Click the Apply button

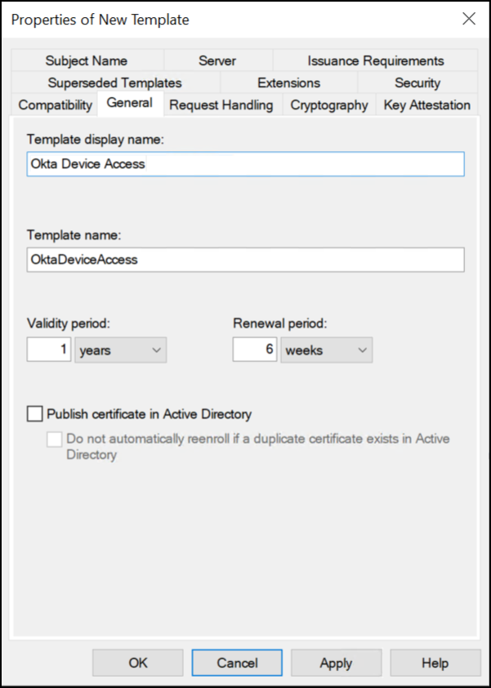(x=336, y=663)
